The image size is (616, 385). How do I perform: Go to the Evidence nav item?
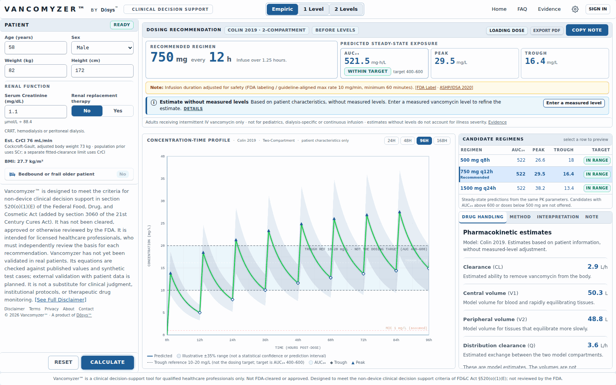tap(549, 9)
